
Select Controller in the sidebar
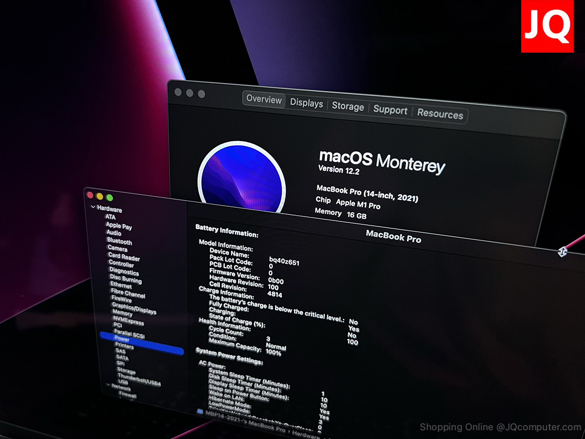pyautogui.click(x=121, y=264)
